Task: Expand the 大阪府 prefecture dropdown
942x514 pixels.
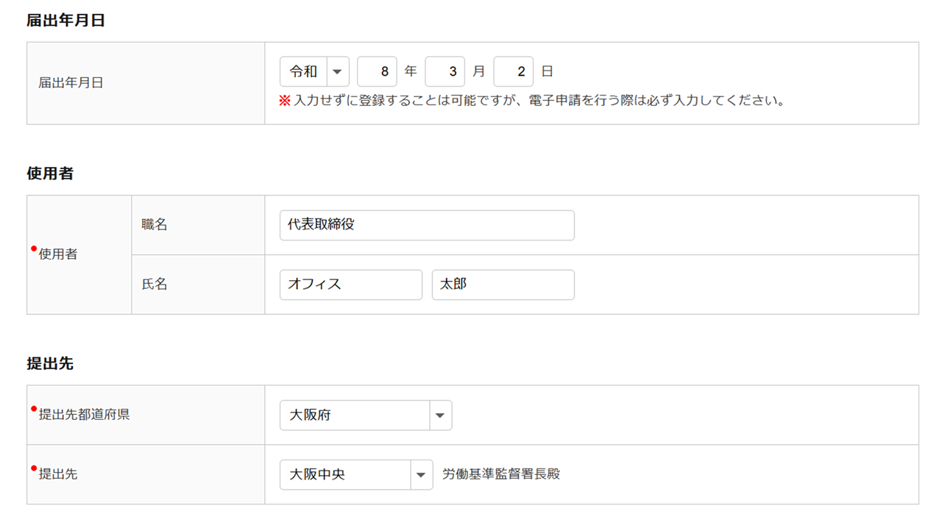Action: tap(366, 415)
